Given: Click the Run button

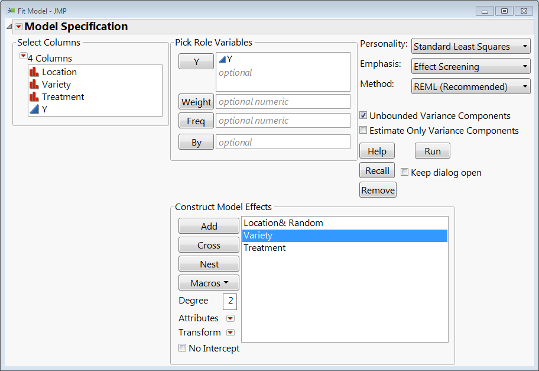Looking at the screenshot, I should click(x=432, y=151).
